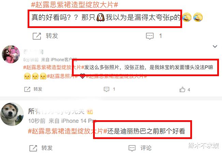View the pink-outfit user avatar
Viewport: 222px width, 153px height.
11,54
